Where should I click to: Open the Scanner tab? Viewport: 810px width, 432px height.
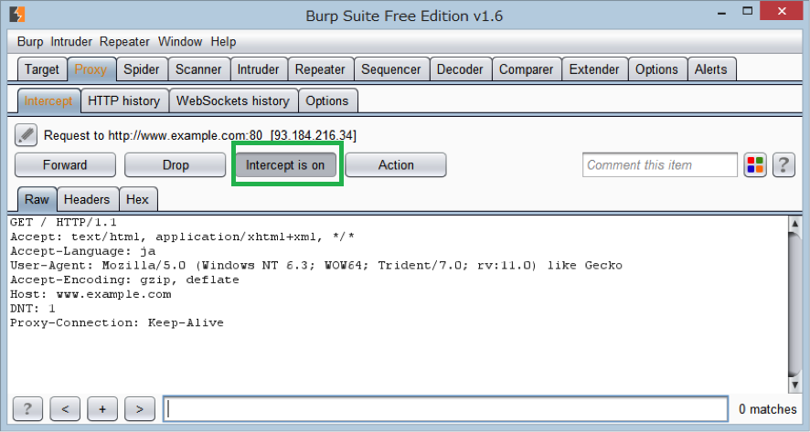[x=198, y=69]
